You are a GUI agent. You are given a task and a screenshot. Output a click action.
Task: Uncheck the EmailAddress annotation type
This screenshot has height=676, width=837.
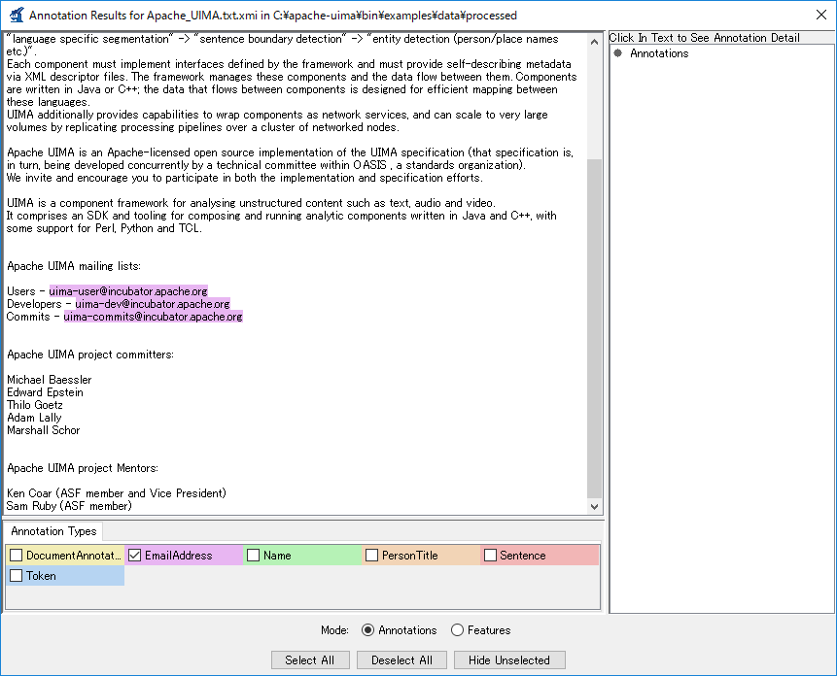click(134, 556)
